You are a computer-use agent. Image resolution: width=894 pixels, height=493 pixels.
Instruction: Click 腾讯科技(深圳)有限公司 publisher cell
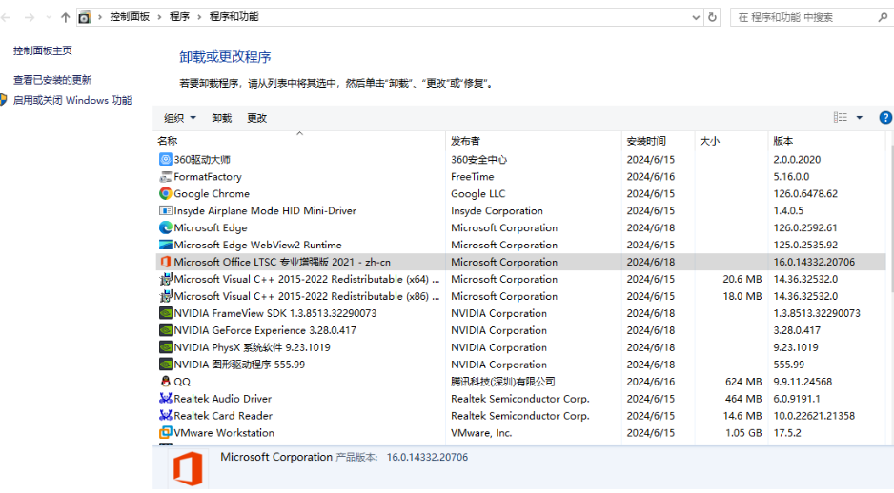tap(503, 382)
